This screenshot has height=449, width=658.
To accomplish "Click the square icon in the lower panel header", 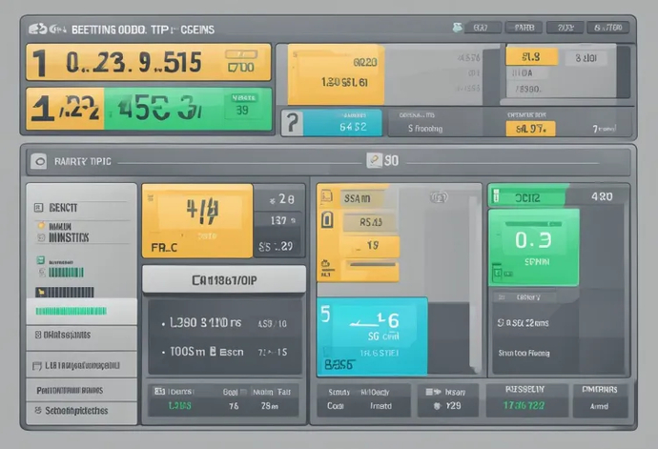I will point(39,162).
